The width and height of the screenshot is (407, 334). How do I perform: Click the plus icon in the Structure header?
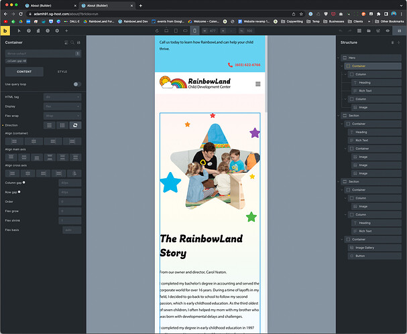399,42
